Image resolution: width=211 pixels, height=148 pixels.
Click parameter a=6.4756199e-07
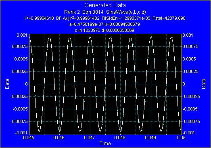(x=86, y=24)
